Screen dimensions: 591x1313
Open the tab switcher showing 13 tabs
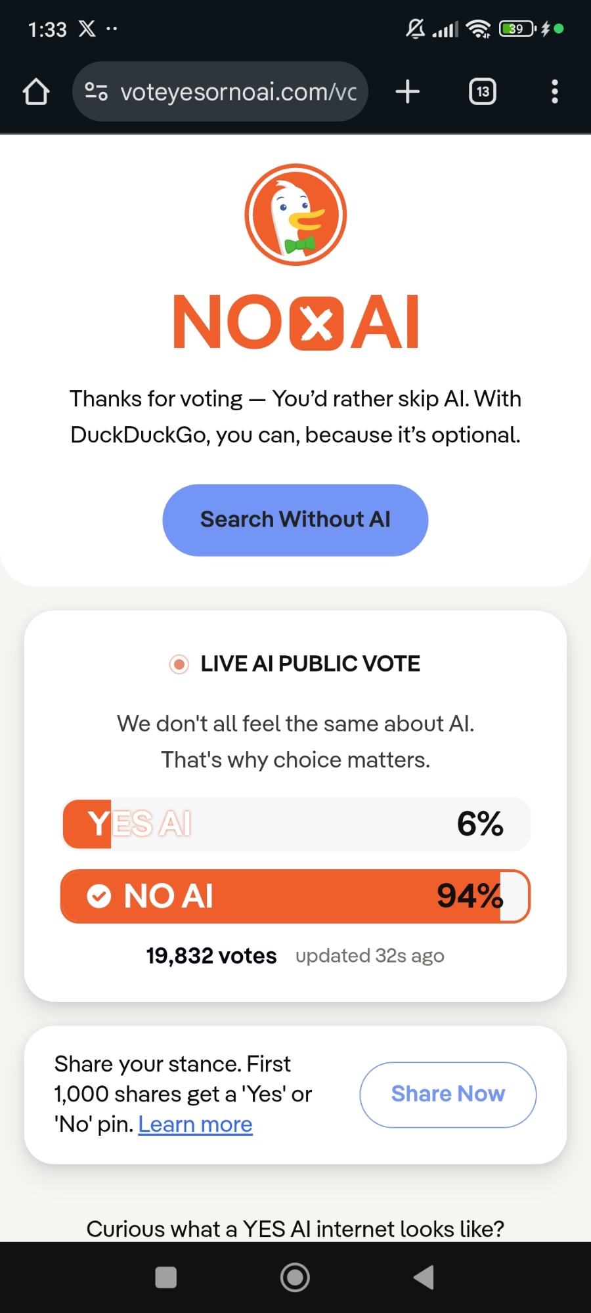(x=483, y=92)
